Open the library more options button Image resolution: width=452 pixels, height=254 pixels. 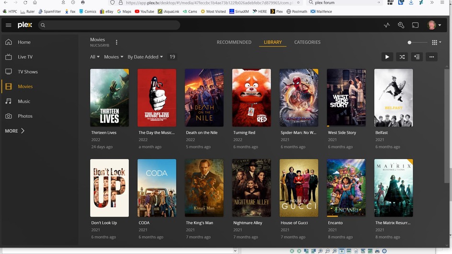(x=431, y=57)
